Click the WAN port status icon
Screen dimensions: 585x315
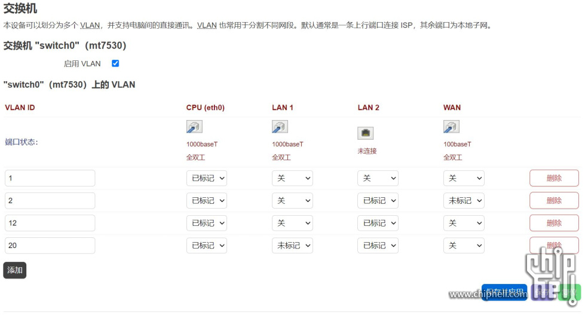point(451,127)
